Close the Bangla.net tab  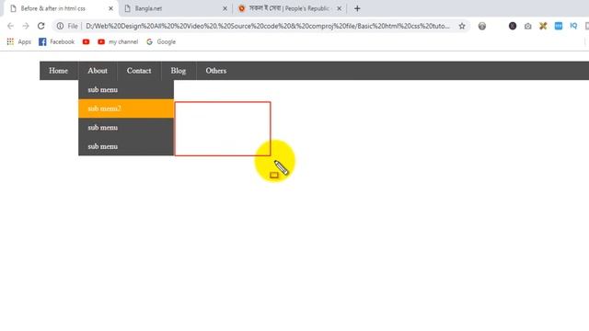click(225, 8)
